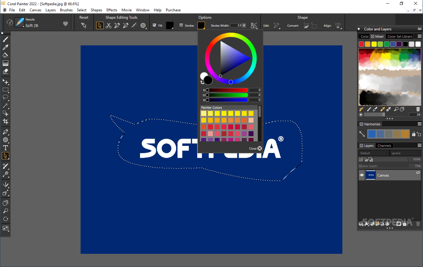Select the Eyedropper tool in the toolbox

click(x=5, y=47)
